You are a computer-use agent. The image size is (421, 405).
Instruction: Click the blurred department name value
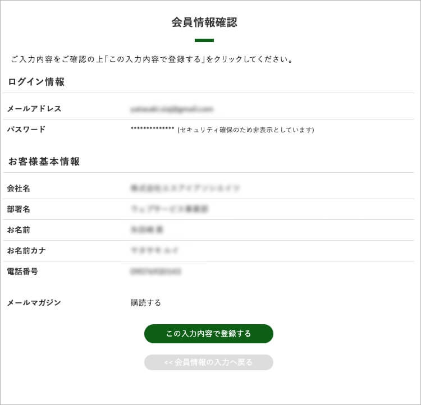click(x=169, y=209)
